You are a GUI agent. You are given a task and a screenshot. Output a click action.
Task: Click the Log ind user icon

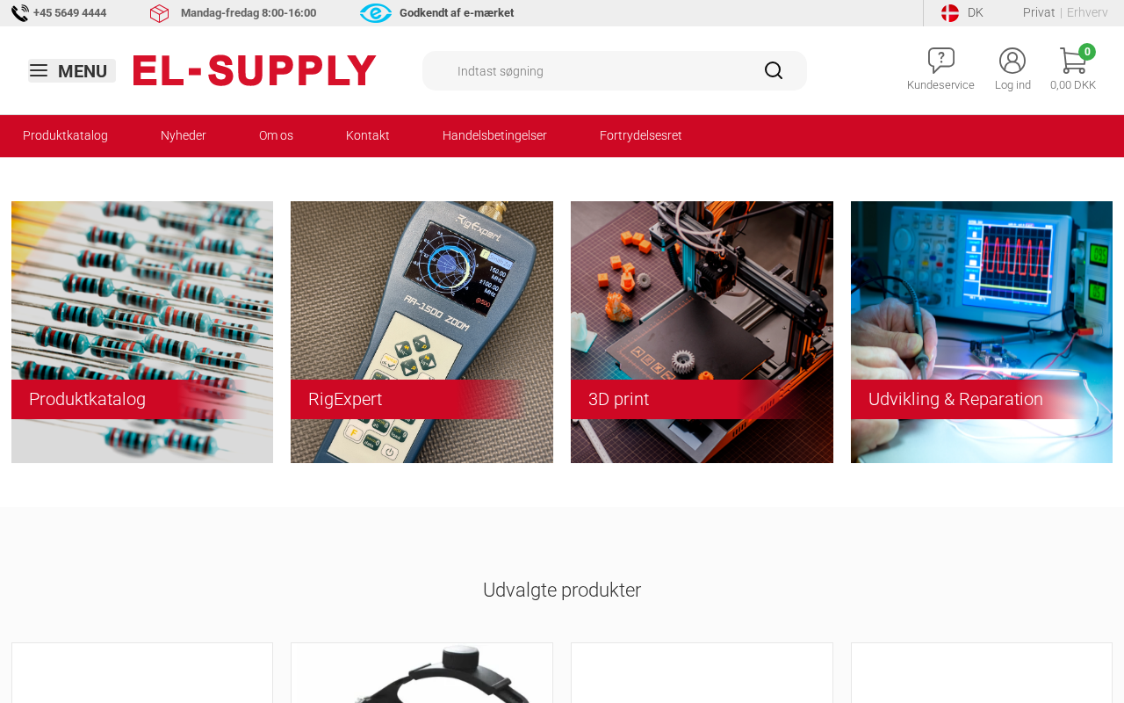(1012, 61)
